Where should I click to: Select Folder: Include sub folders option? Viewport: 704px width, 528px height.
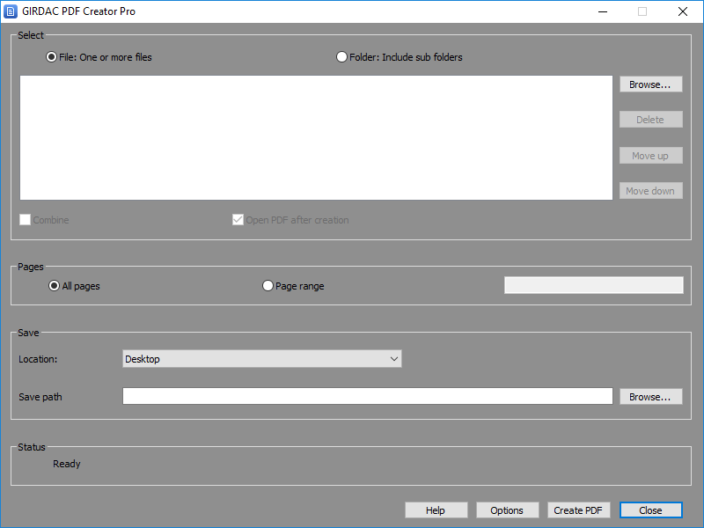[400, 57]
